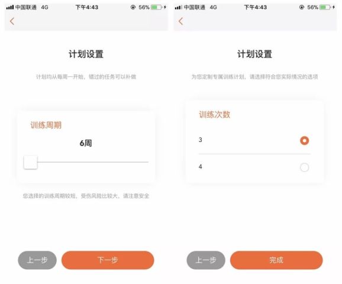The image size is (342, 284).
Task: Tap signal bars in right status bar
Action: coord(179,8)
